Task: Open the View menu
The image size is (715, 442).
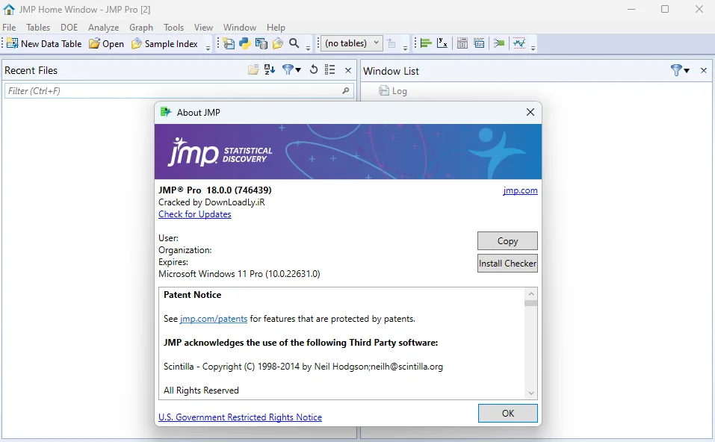Action: pos(203,28)
